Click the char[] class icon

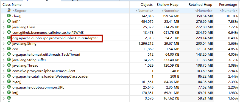tap(9, 16)
